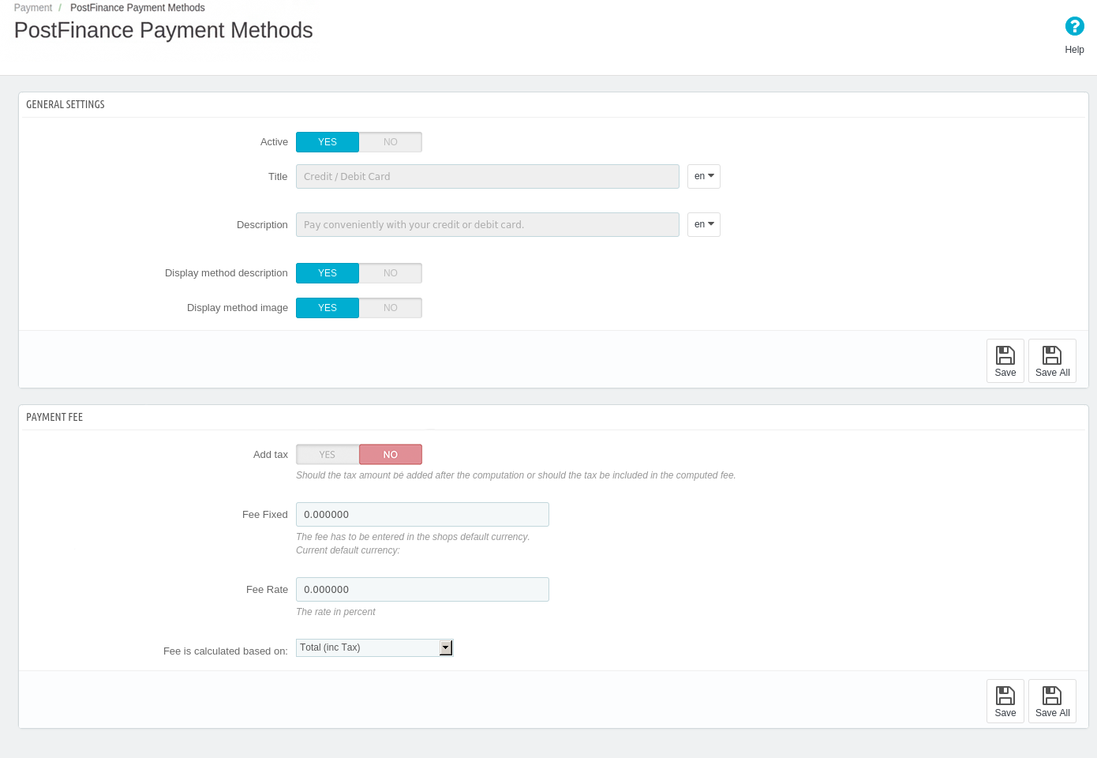This screenshot has width=1097, height=758.
Task: Click the Save disk icon in Payment Fee section
Action: coord(1005,701)
